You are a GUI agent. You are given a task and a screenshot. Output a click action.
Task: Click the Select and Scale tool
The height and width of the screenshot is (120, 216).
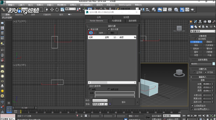[62, 10]
